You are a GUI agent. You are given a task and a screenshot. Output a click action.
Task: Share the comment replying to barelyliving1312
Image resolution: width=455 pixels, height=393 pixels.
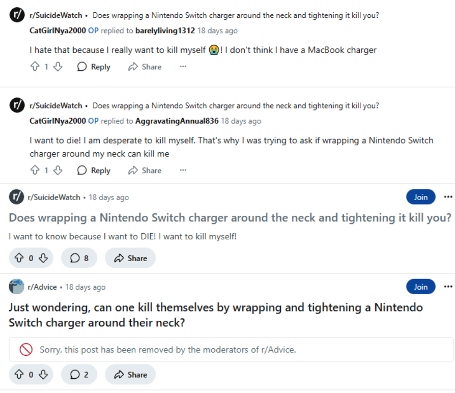(145, 67)
